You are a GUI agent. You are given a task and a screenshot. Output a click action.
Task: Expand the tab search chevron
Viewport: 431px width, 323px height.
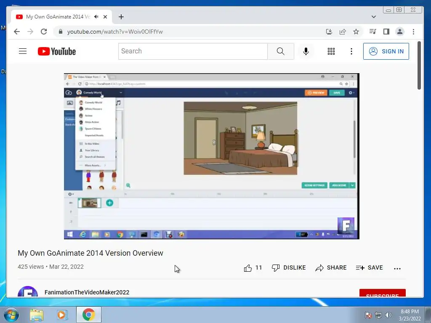pyautogui.click(x=374, y=17)
